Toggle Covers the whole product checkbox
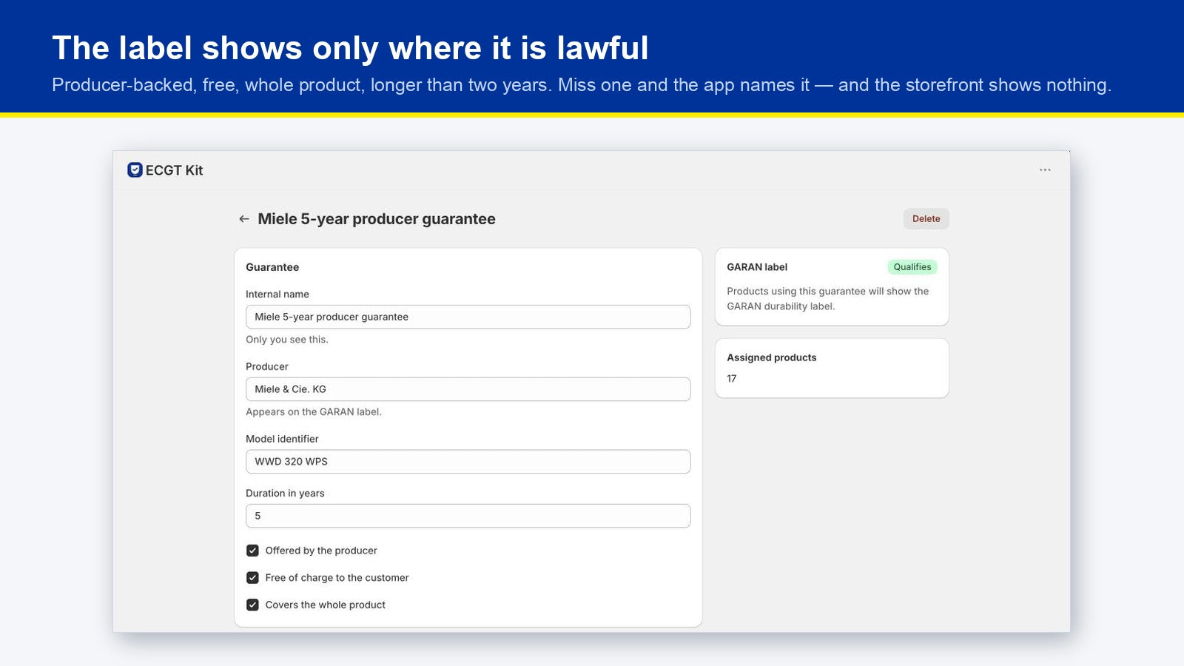 (252, 605)
